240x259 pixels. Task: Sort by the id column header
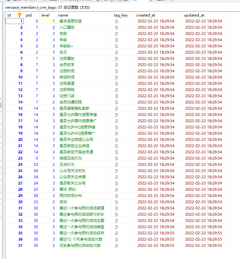(15, 15)
